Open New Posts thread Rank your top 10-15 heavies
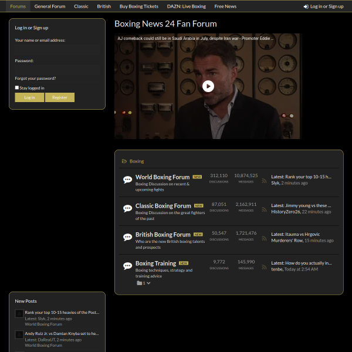 tap(62, 312)
